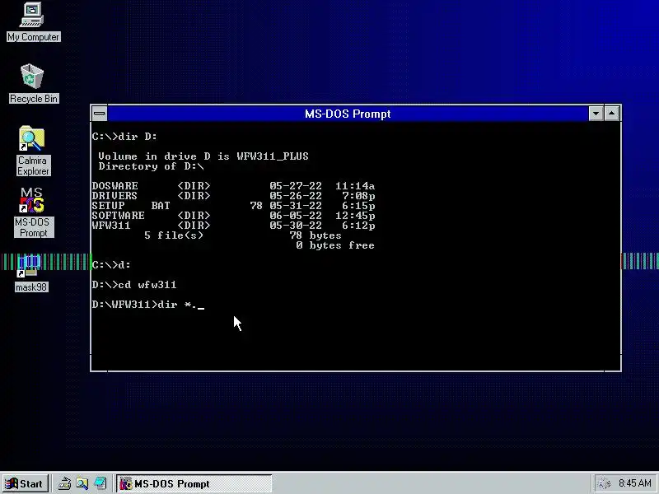The height and width of the screenshot is (494, 659).
Task: Click the 8:45 AM taskbar clock
Action: [x=634, y=483]
